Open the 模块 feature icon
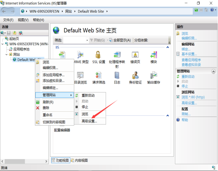This screenshot has width=218, height=171. 154,57
